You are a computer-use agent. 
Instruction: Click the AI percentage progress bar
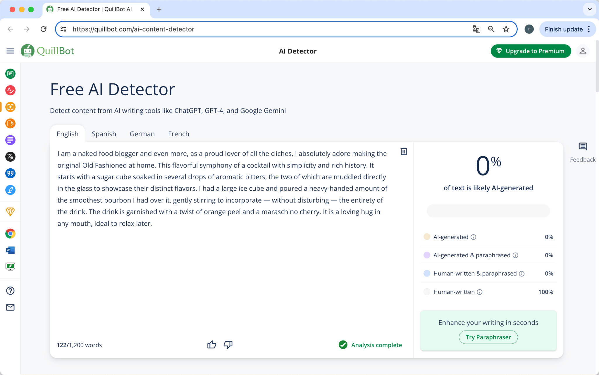pyautogui.click(x=488, y=211)
